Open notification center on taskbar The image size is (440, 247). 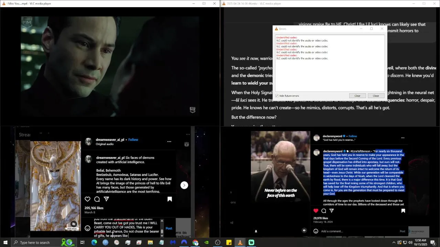click(x=433, y=243)
